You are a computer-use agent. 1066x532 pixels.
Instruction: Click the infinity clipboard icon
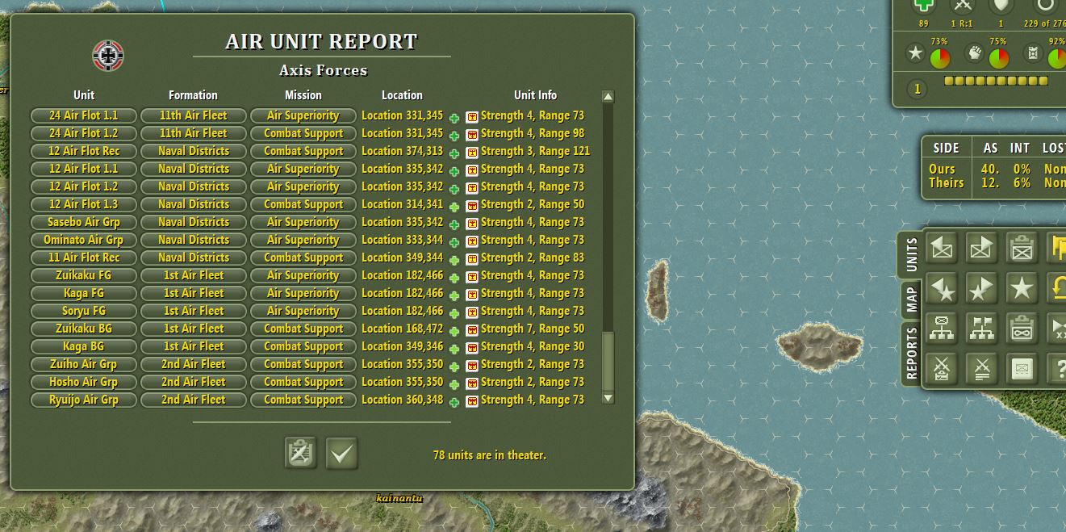pos(1022,329)
